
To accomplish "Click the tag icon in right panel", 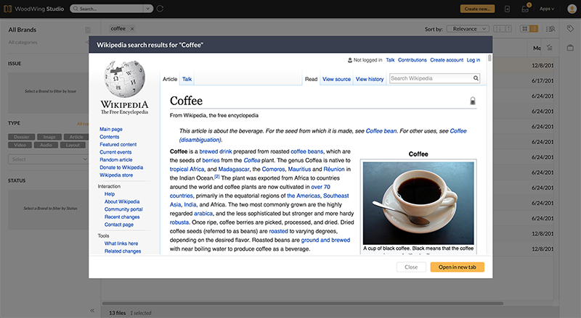I will pos(571,29).
